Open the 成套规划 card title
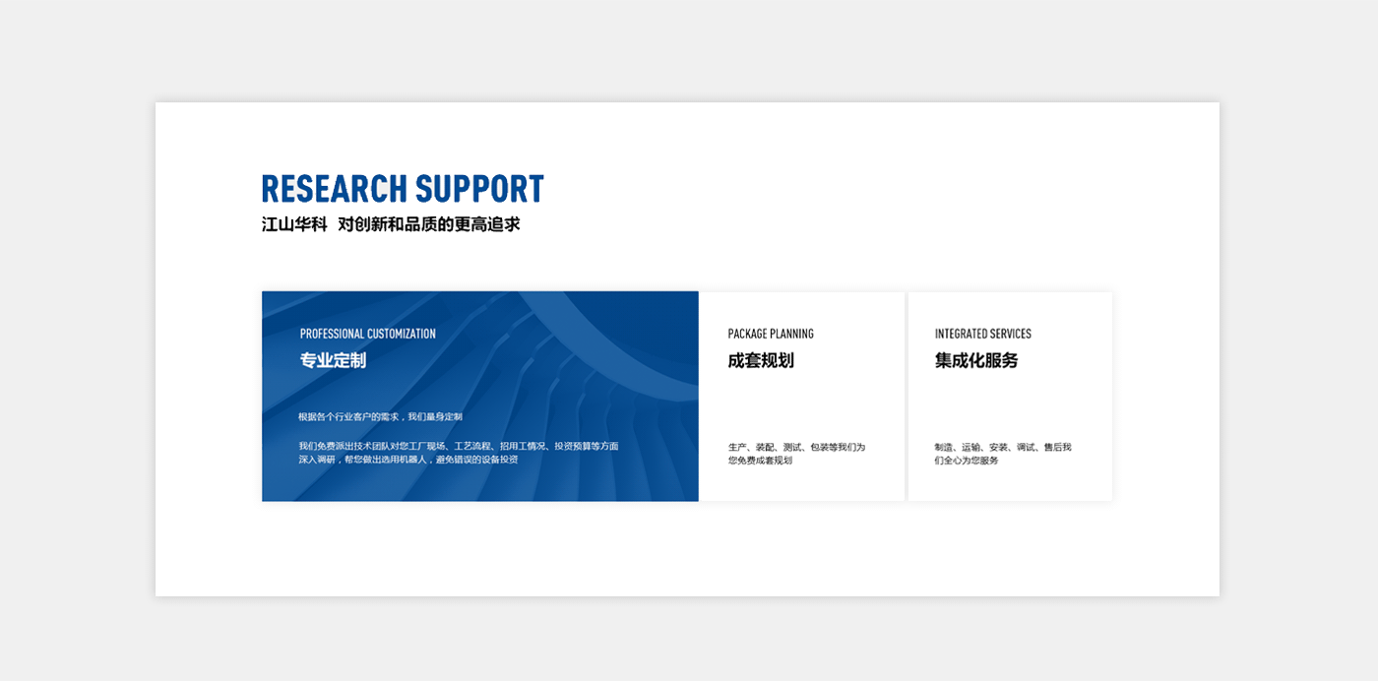The width and height of the screenshot is (1378, 681). click(x=761, y=360)
